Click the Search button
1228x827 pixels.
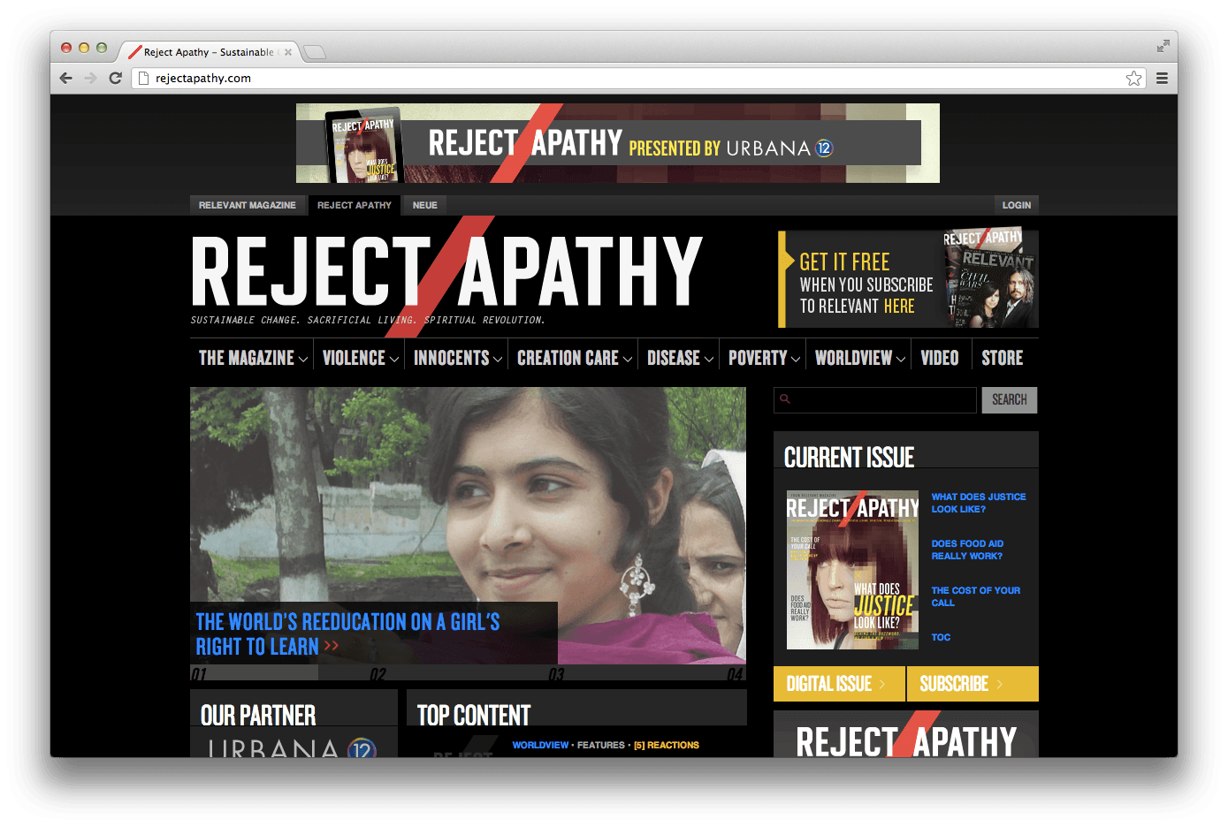coord(1010,400)
